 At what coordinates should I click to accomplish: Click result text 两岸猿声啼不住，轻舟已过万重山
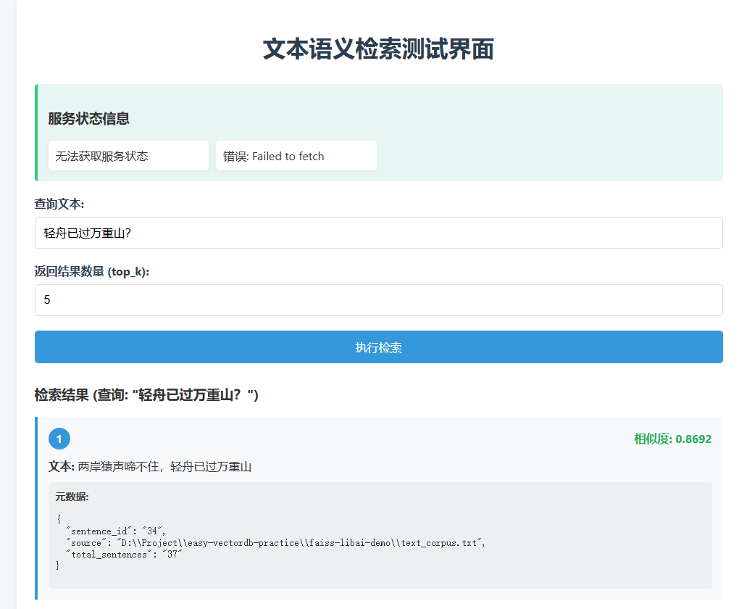click(x=164, y=467)
